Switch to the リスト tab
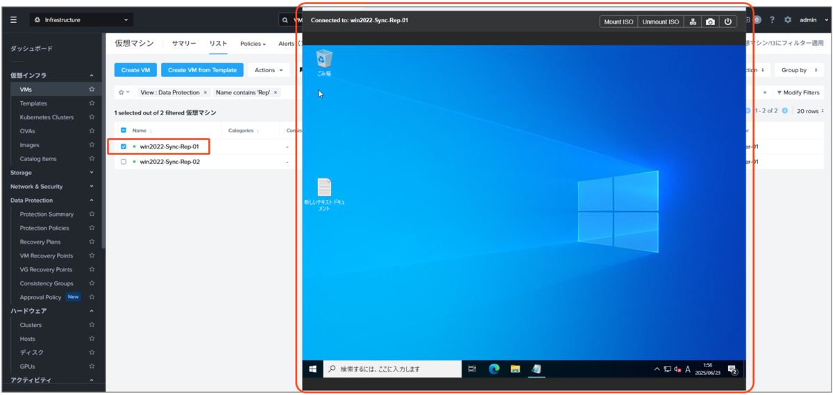 [219, 44]
